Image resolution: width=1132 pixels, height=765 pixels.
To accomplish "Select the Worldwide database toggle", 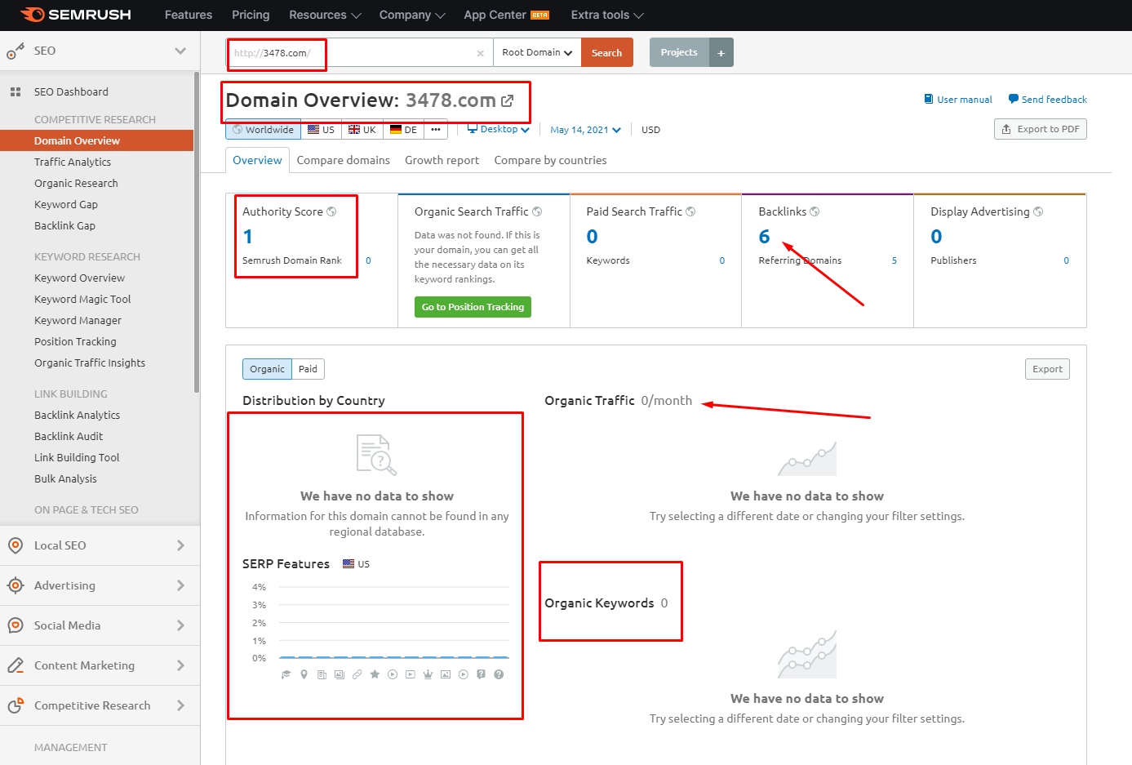I will 264,130.
